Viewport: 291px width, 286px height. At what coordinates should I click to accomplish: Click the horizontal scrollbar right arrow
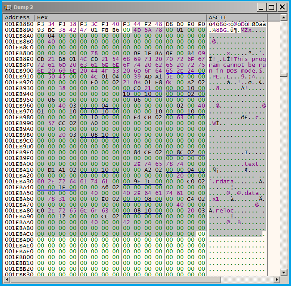click(x=276, y=280)
